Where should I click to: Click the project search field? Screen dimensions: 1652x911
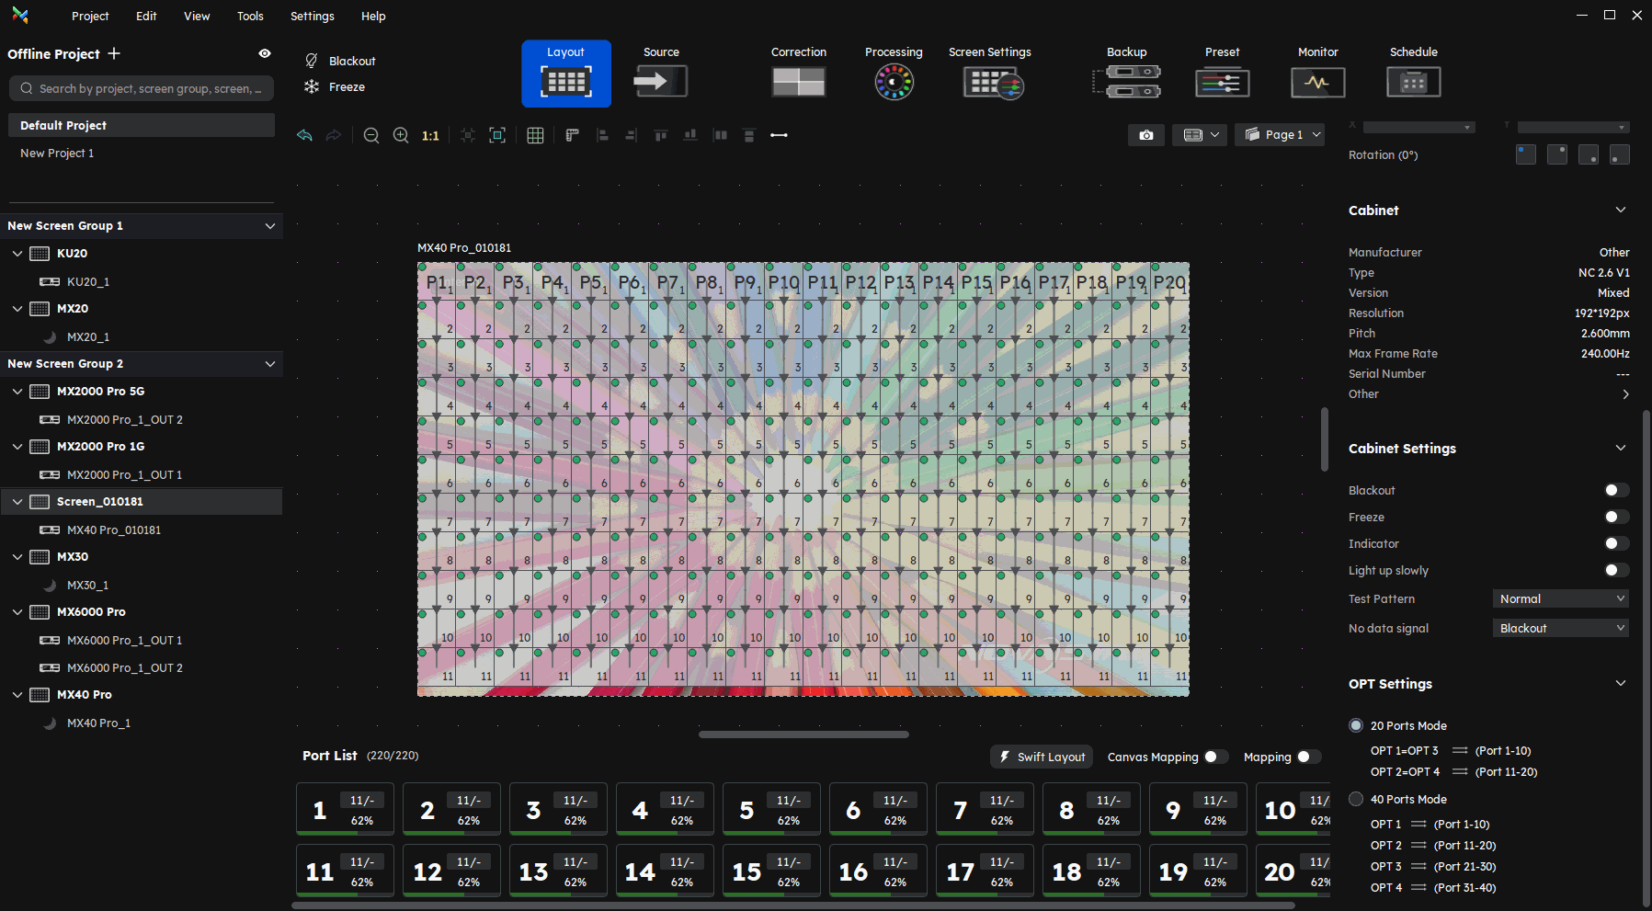point(142,88)
